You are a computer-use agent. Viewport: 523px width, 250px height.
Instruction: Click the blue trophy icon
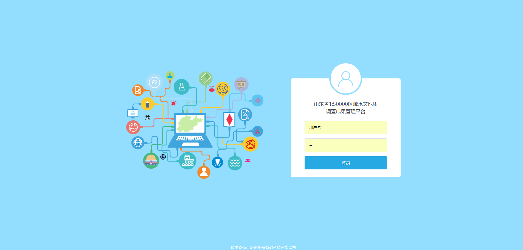coord(217,162)
